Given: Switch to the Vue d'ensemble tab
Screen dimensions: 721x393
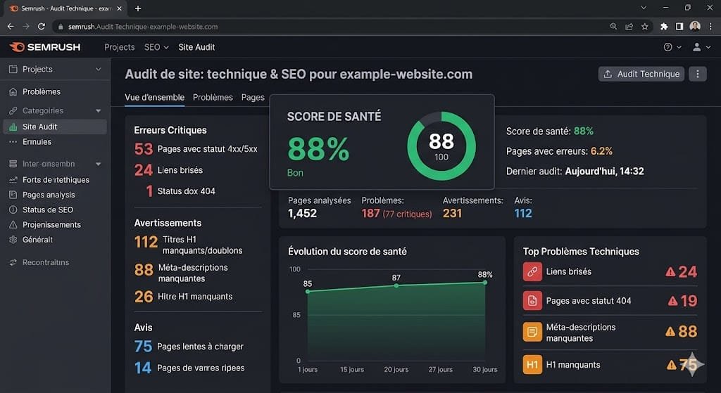Looking at the screenshot, I should pyautogui.click(x=154, y=97).
